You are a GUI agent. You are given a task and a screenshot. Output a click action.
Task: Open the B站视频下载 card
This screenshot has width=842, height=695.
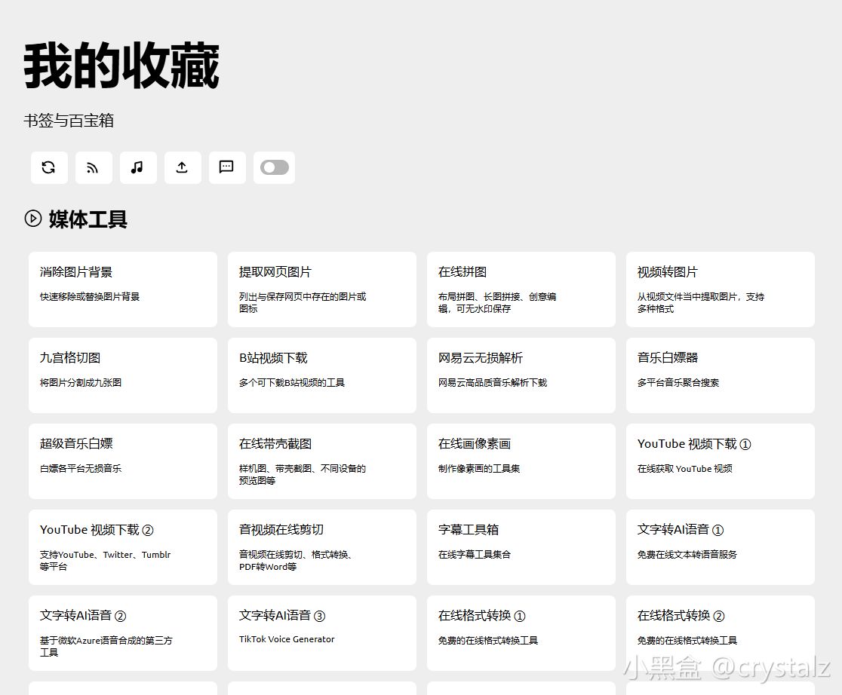tap(322, 375)
